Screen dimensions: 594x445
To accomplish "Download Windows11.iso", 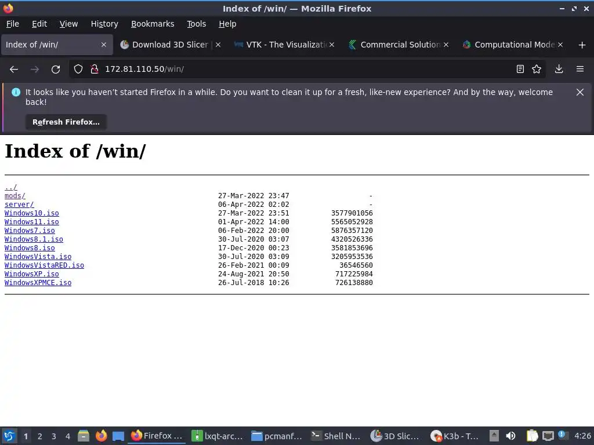I will [x=31, y=222].
